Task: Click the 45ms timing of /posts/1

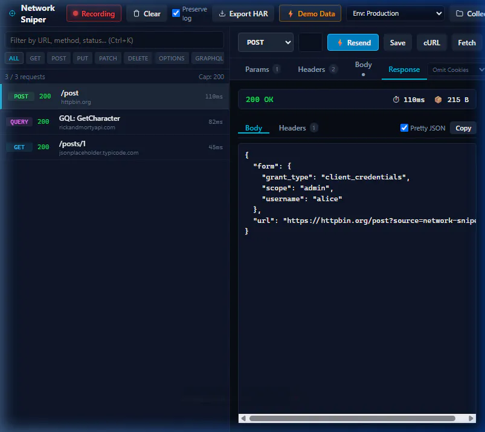Action: pyautogui.click(x=215, y=147)
